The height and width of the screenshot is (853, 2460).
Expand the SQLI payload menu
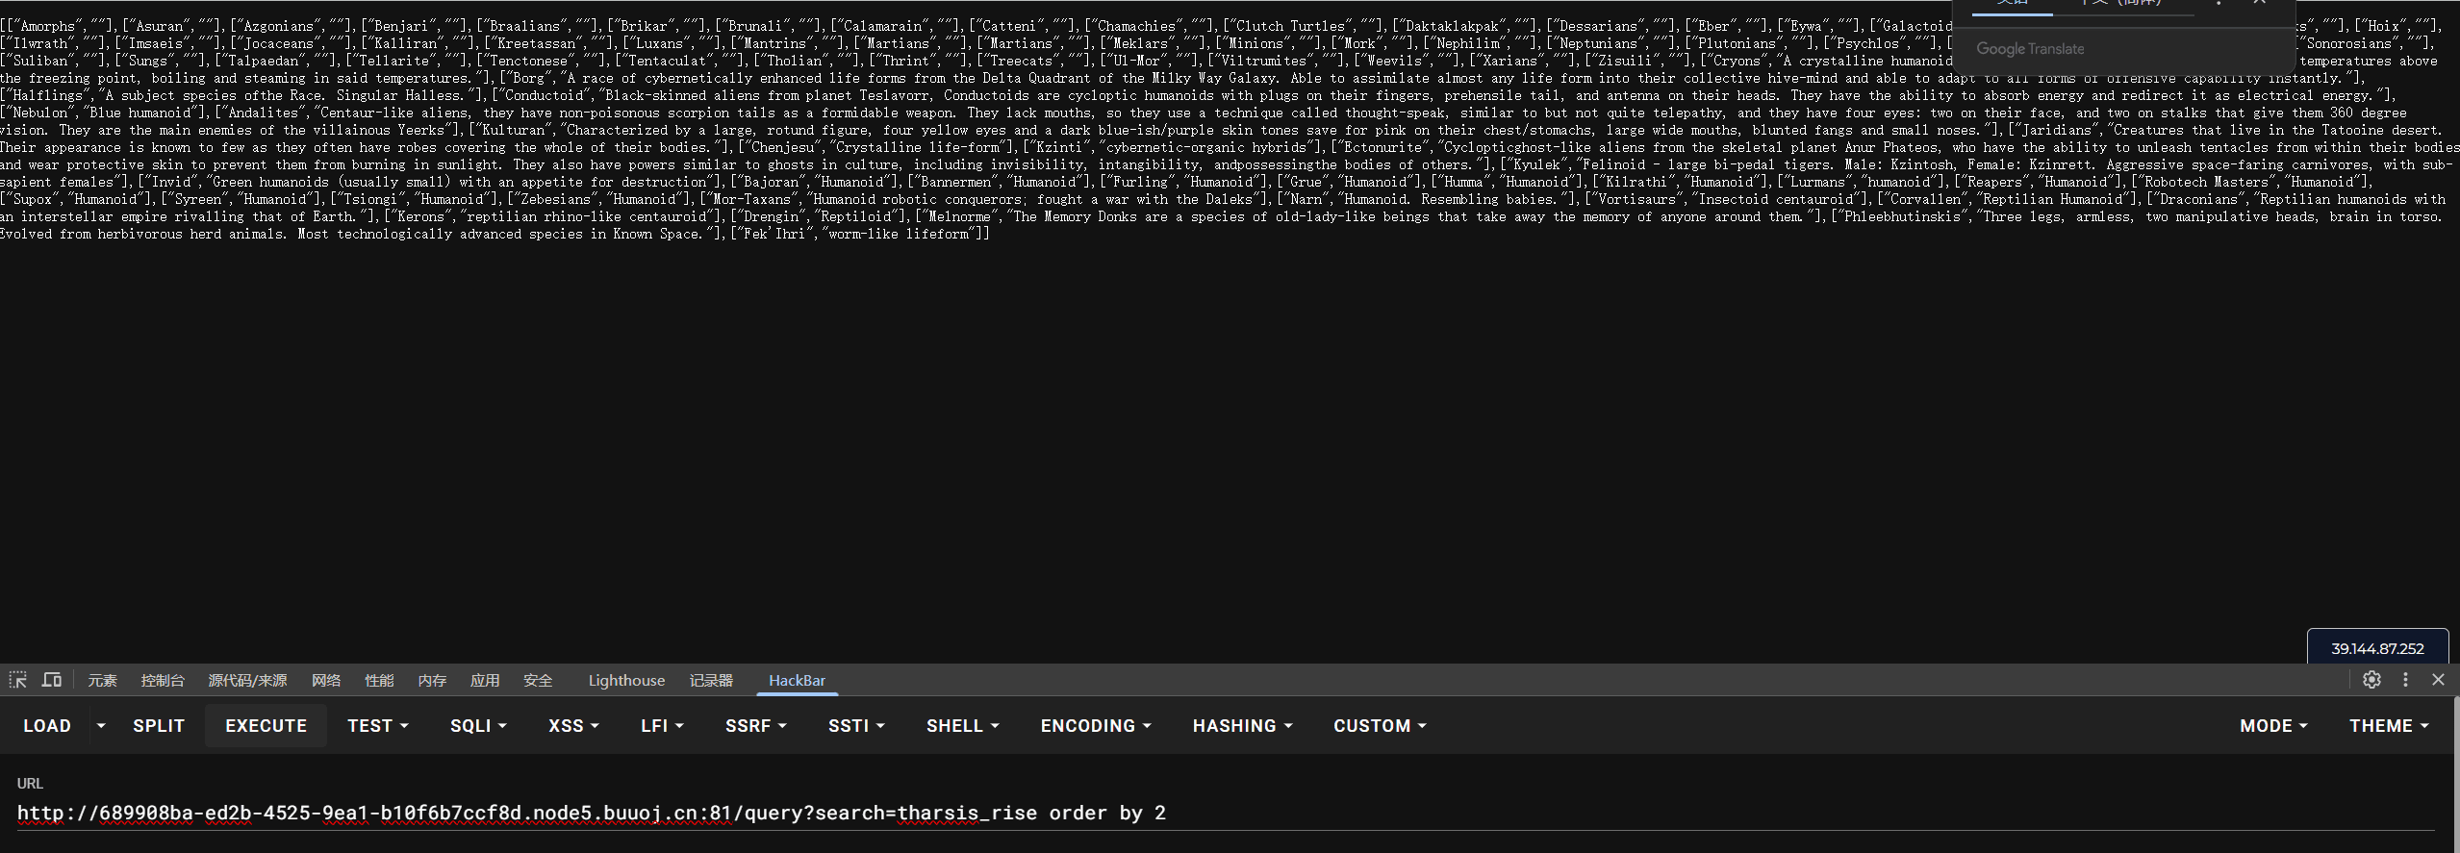tap(478, 726)
